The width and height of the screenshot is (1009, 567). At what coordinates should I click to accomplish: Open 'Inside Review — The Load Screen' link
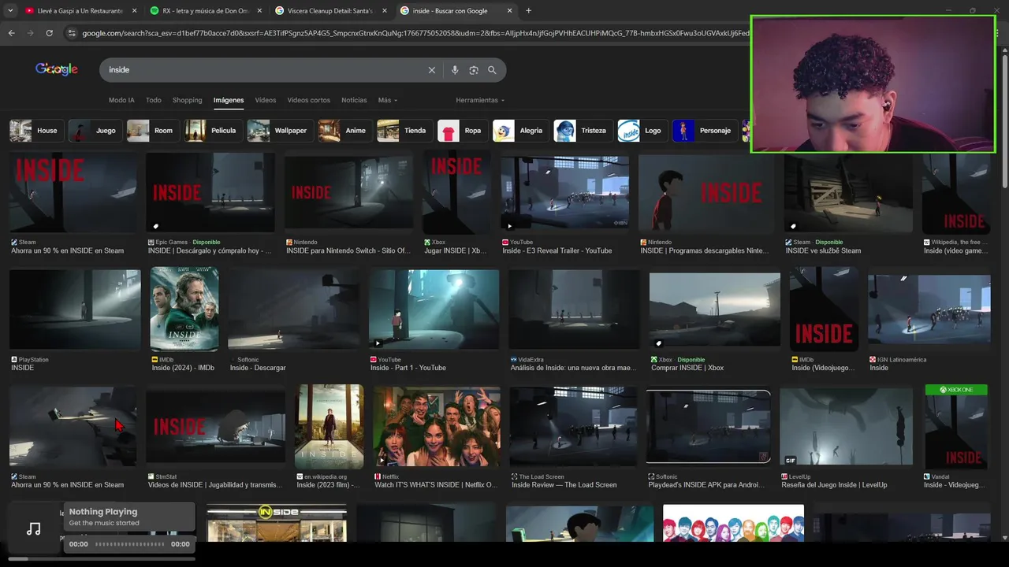click(564, 485)
